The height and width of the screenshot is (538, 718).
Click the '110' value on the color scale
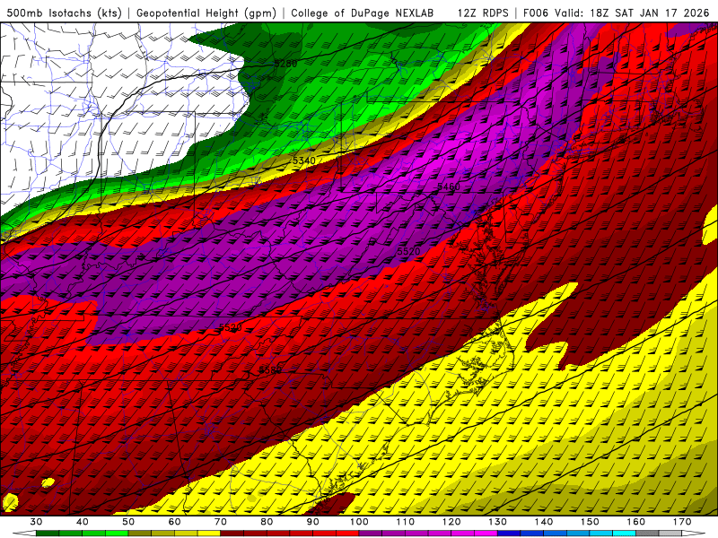pos(406,522)
